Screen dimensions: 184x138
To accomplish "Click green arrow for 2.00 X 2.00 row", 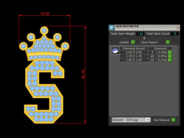I will coord(170,53).
